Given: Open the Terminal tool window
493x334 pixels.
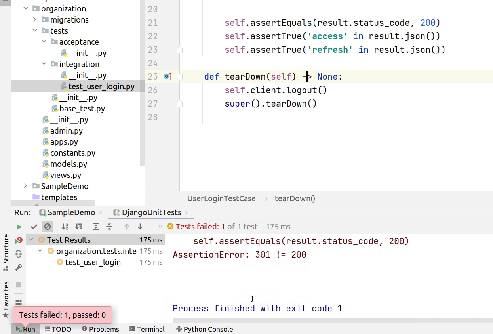Looking at the screenshot, I should (147, 329).
